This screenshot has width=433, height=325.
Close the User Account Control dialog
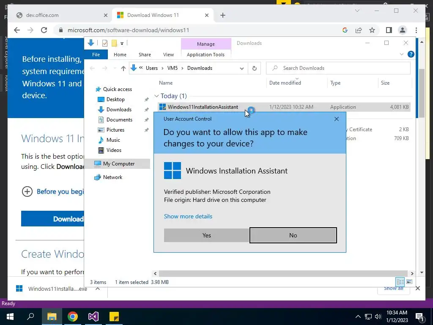click(336, 119)
